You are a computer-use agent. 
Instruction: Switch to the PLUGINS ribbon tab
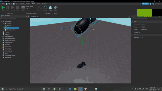(x=44, y=4)
